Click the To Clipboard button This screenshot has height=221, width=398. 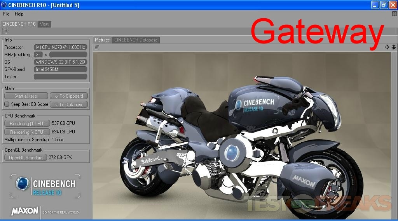pyautogui.click(x=69, y=96)
